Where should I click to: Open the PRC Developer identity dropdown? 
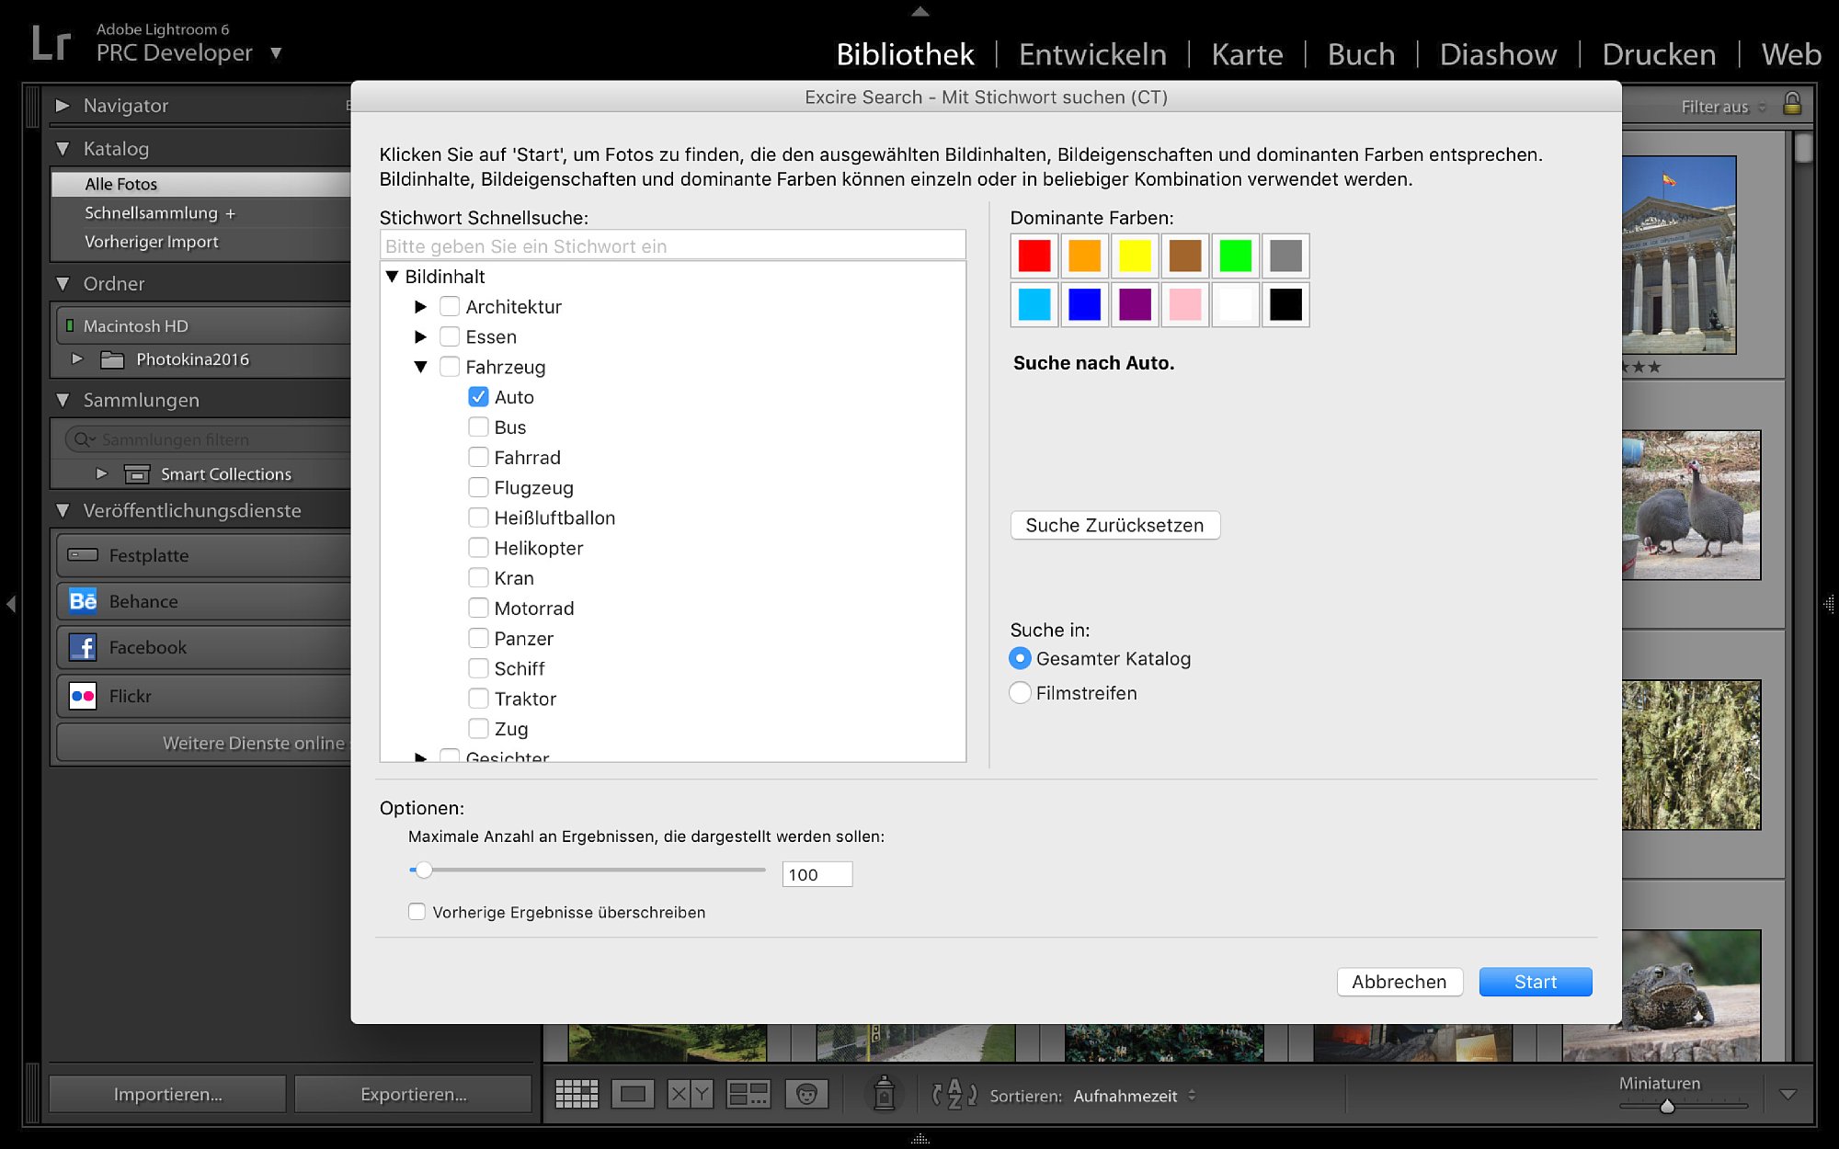click(x=276, y=53)
